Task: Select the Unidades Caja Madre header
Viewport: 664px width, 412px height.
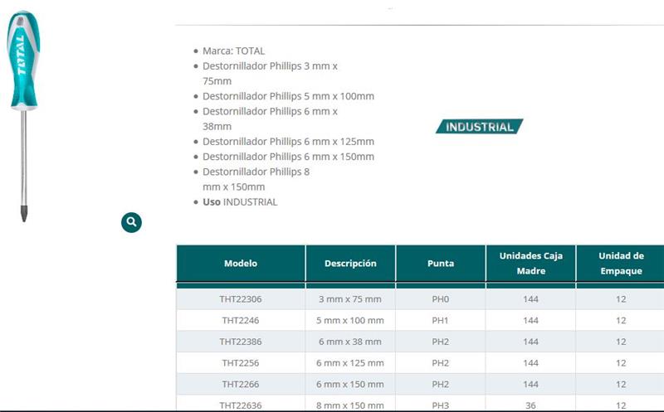Action: (x=530, y=263)
